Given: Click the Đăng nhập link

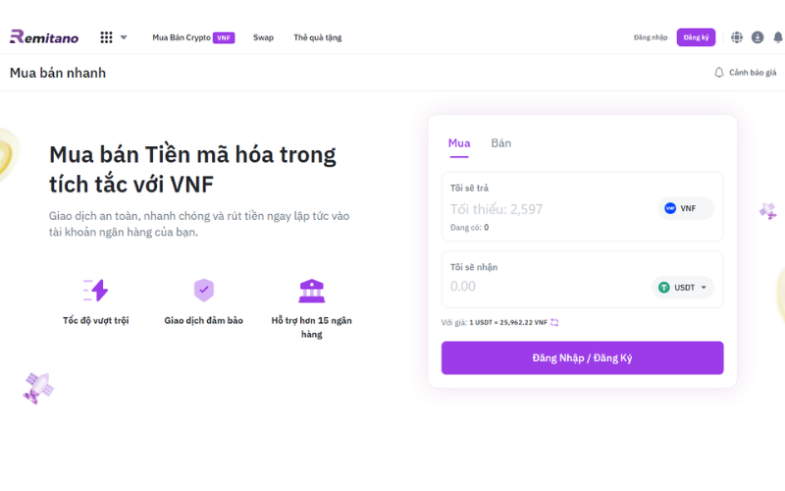Looking at the screenshot, I should 651,37.
